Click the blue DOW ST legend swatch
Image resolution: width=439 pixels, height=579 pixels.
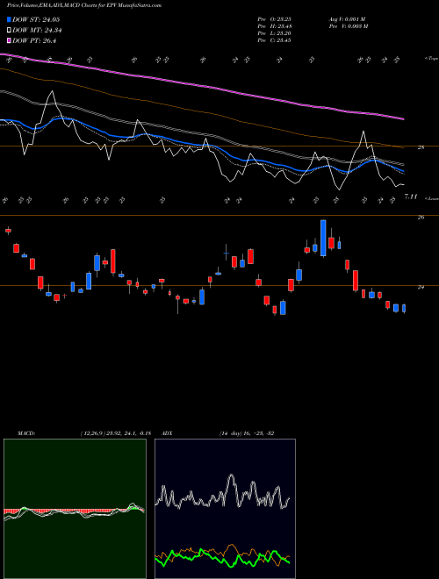tap(10, 19)
